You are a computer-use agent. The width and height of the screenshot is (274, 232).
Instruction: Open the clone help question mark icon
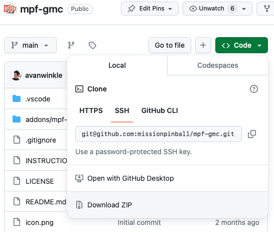(x=254, y=89)
